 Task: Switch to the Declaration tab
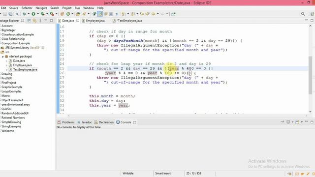coord(104,122)
